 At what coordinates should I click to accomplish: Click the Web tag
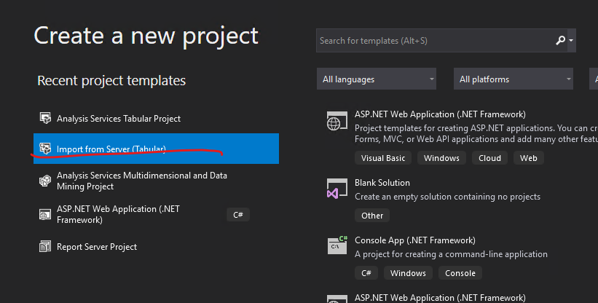click(529, 158)
